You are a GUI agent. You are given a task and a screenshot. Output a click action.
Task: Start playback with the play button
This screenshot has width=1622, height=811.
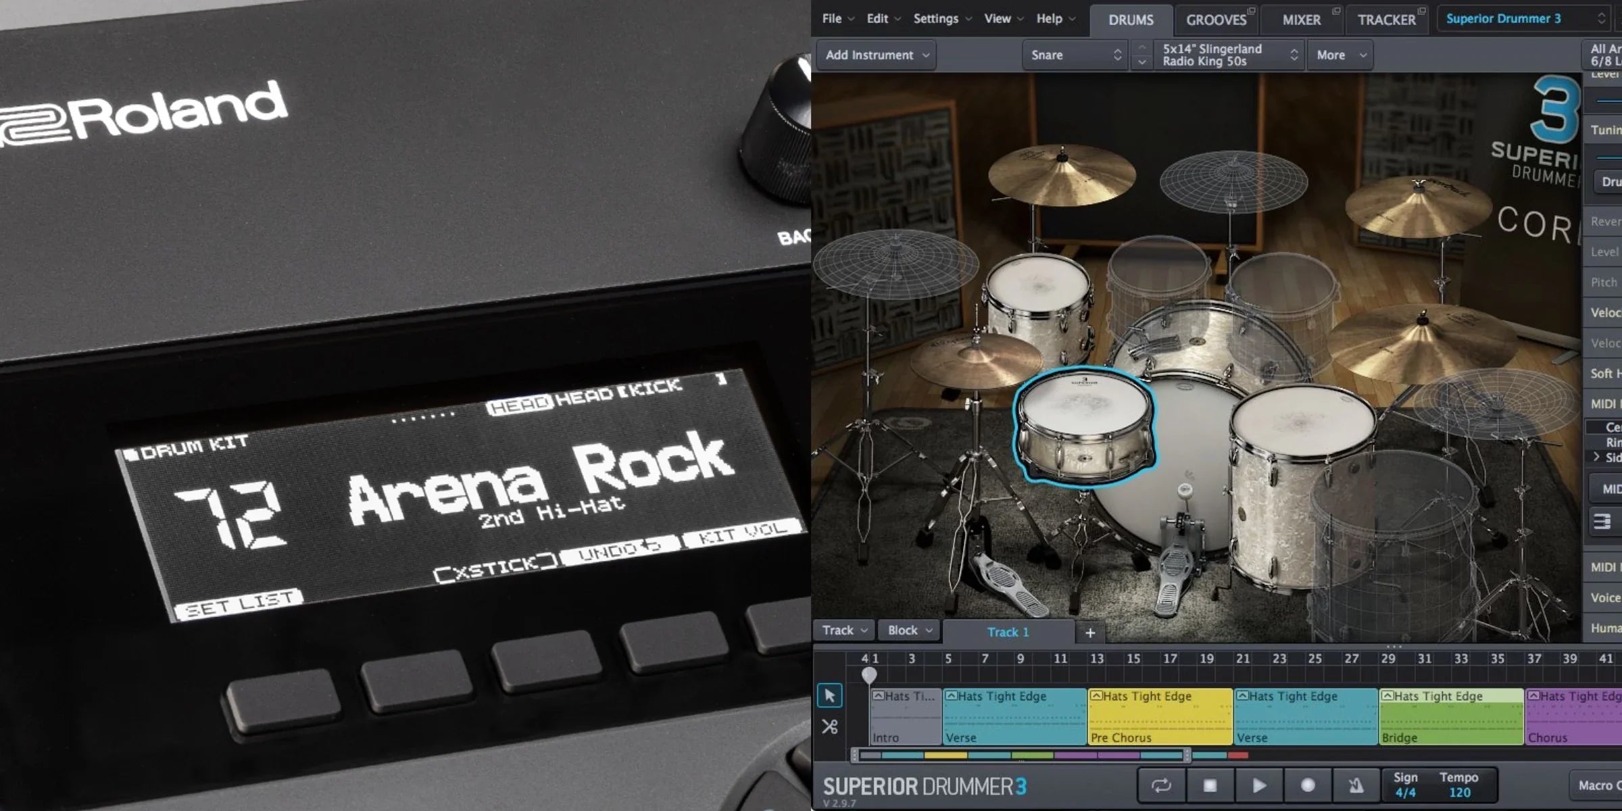1258,785
